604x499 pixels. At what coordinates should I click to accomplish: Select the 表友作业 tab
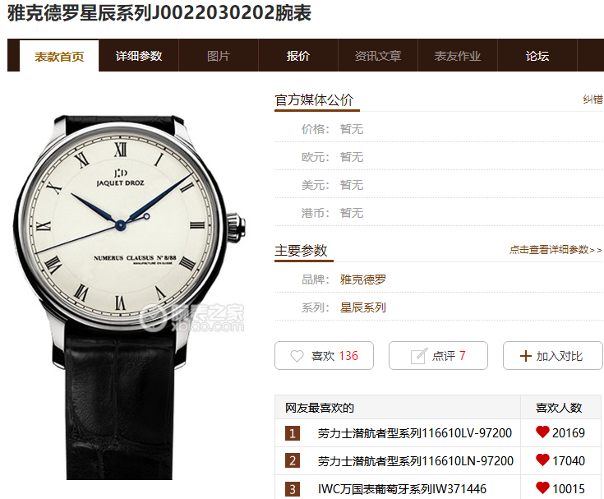pyautogui.click(x=458, y=56)
